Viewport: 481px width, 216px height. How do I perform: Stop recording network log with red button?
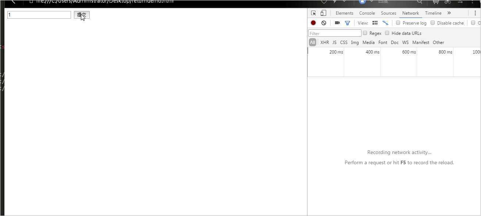[313, 23]
